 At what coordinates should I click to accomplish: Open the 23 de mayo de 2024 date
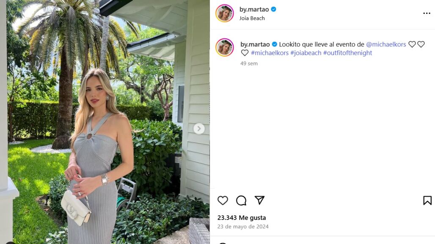point(243,227)
